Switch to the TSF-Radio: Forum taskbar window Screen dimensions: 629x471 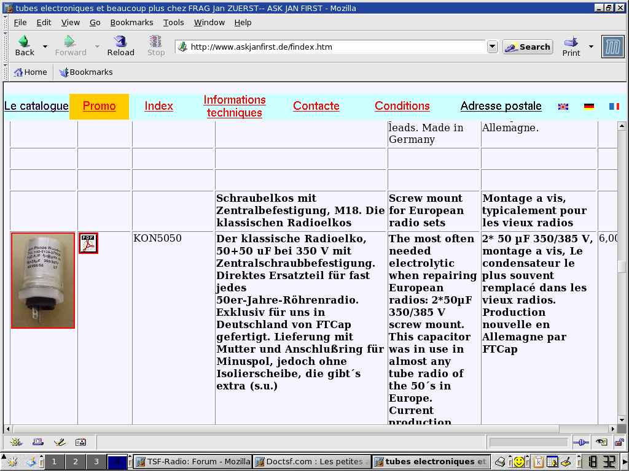pyautogui.click(x=193, y=462)
